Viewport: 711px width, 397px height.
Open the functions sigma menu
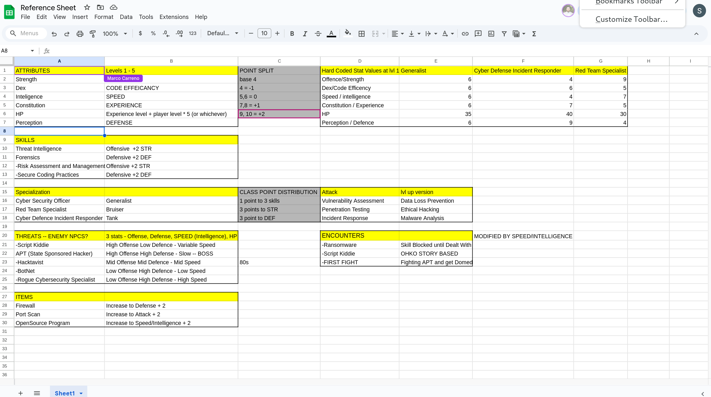pos(534,34)
